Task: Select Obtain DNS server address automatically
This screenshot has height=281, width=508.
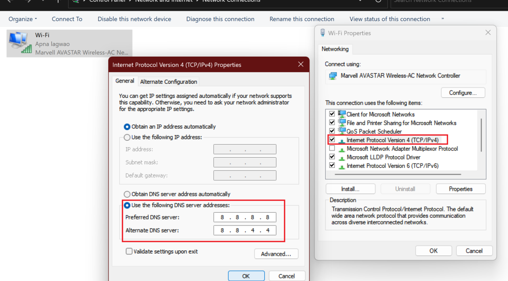Action: click(x=127, y=194)
